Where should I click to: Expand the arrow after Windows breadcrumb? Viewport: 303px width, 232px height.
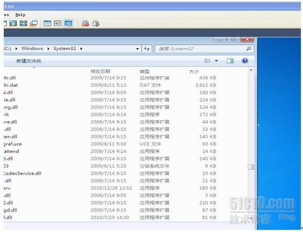click(x=48, y=49)
